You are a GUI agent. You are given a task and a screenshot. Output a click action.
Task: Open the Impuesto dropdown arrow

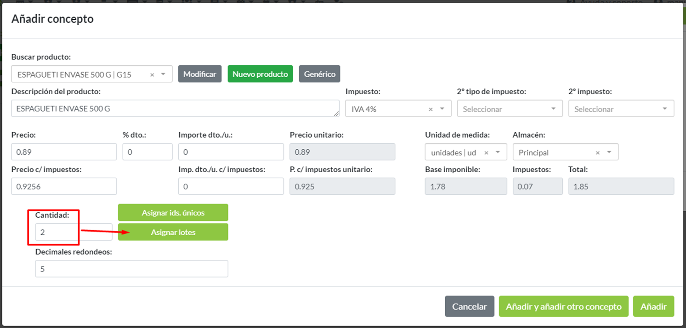click(442, 109)
